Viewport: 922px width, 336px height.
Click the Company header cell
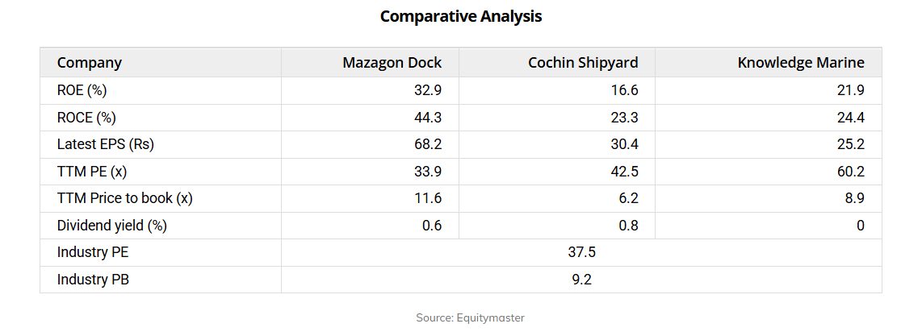pos(89,63)
